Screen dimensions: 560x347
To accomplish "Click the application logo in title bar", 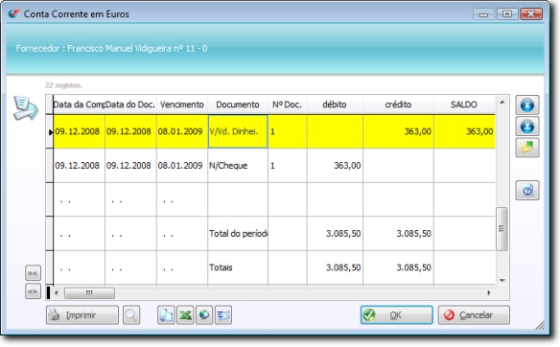I will [14, 14].
